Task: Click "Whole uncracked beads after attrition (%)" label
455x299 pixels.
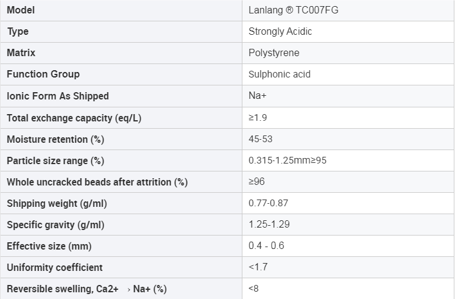Action: 97,182
